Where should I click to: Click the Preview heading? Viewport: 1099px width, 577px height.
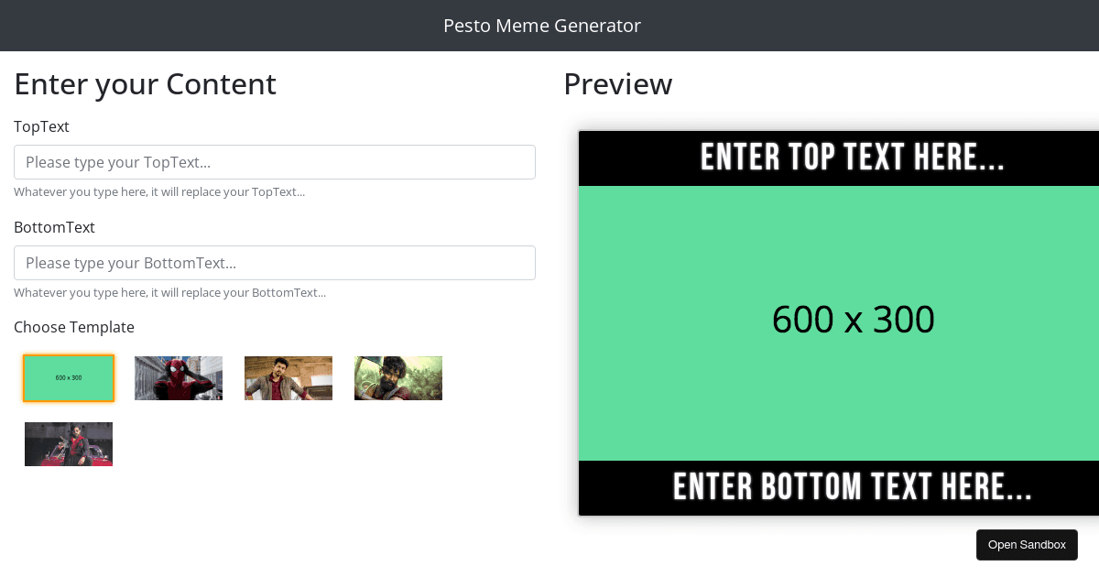(x=618, y=84)
